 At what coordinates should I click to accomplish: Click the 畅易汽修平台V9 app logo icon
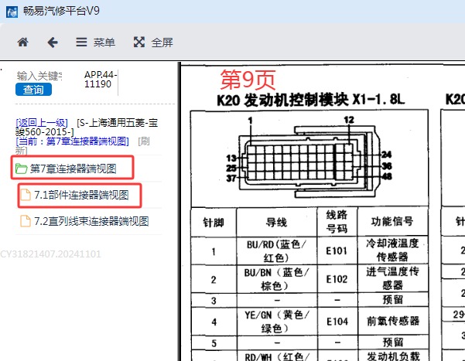coord(12,12)
